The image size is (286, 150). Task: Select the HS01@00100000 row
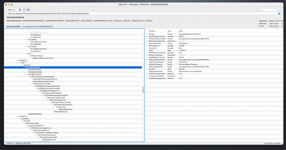coord(73,70)
